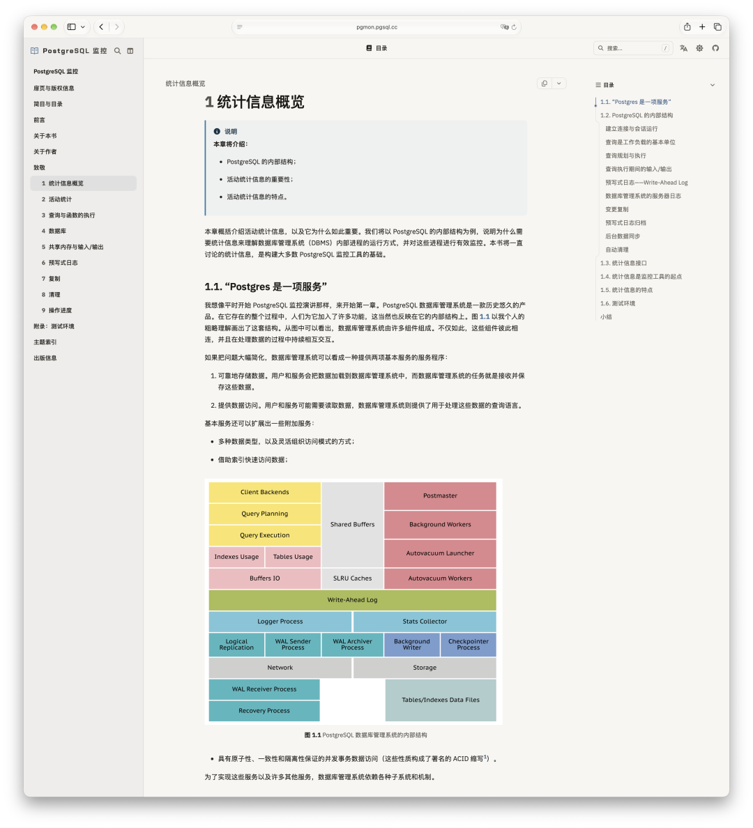This screenshot has height=828, width=753.
Task: Jump to 1.3. 统计信息接口 in TOC
Action: (x=623, y=263)
